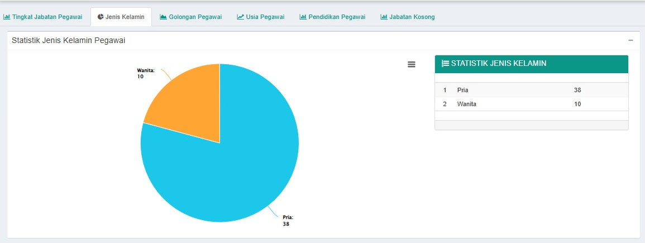Screen dimensions: 645x243
Task: Switch to the Jenis Kelamin tab
Action: click(x=121, y=17)
